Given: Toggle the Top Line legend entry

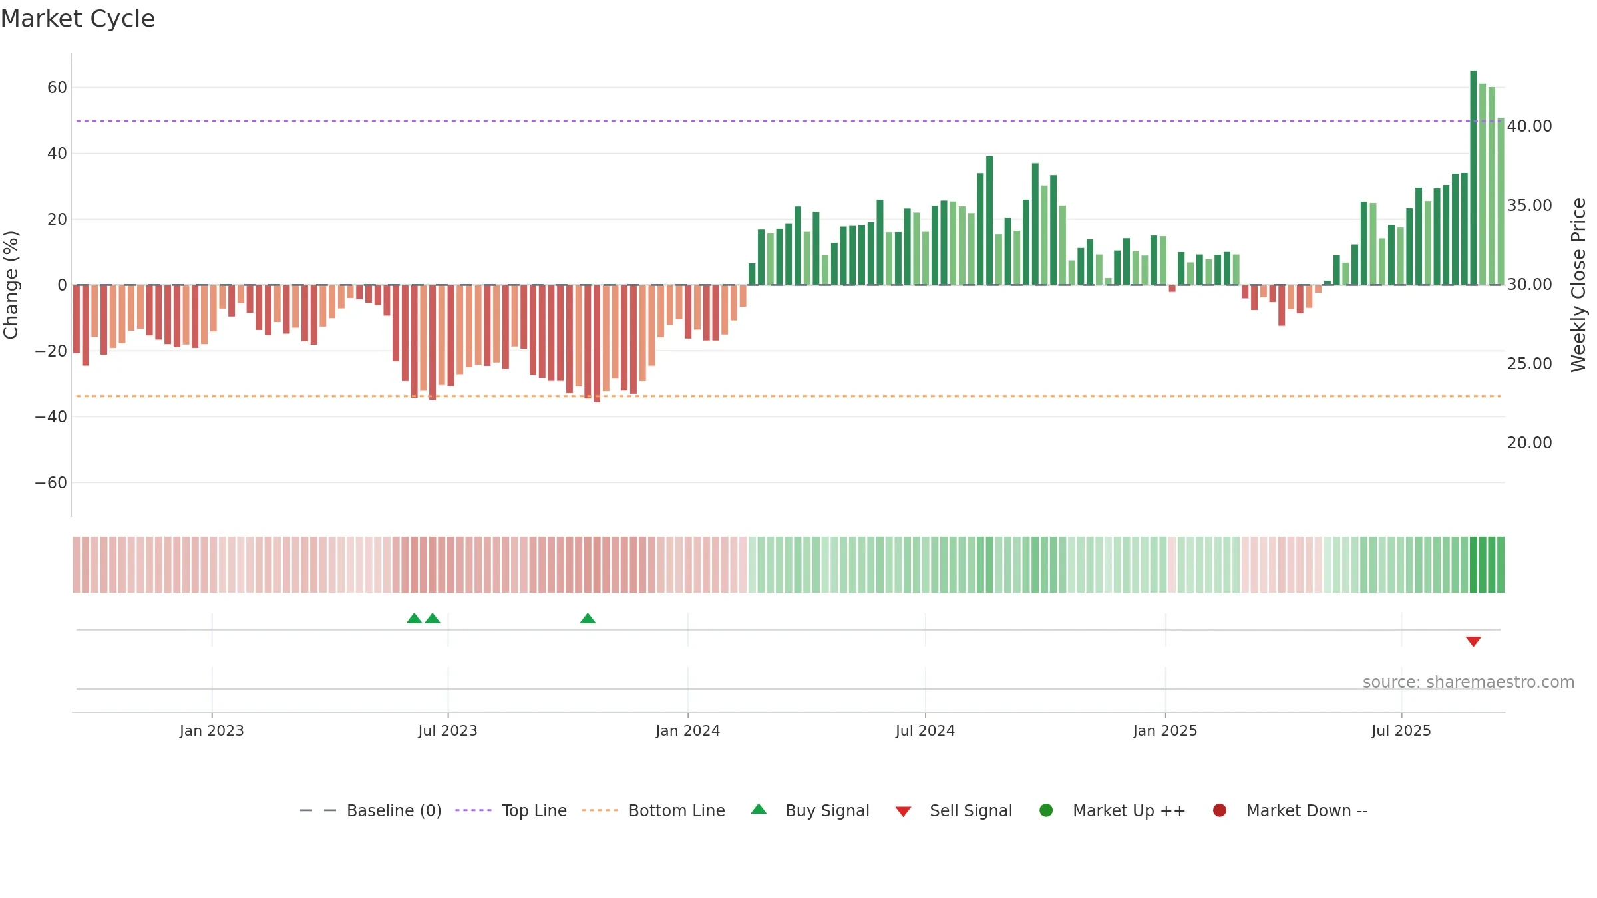Looking at the screenshot, I should 511,810.
